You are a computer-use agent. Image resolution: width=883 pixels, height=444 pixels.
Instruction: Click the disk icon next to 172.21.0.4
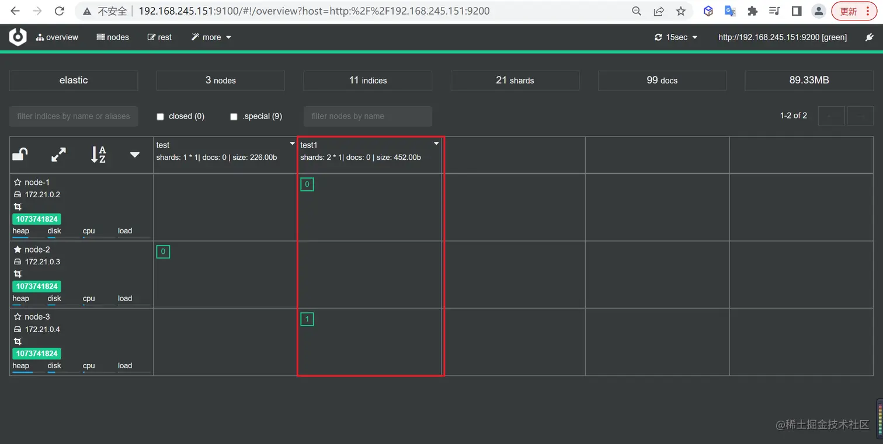pos(18,329)
